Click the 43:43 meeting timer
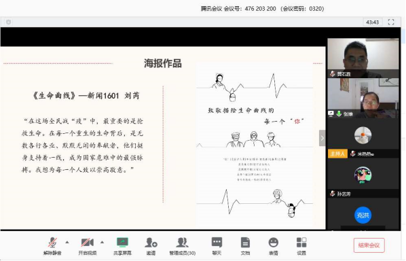Viewport: 406px width, 261px height. point(372,22)
